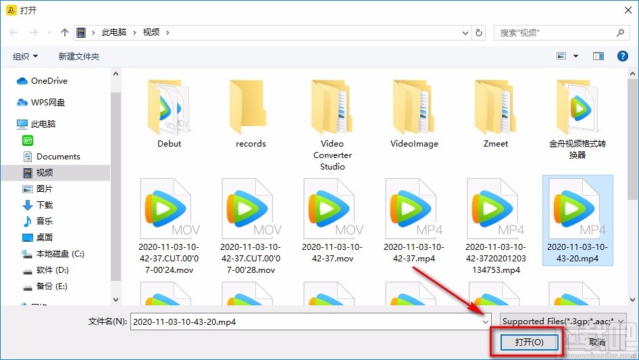
Task: Toggle the preview pane icon
Action: 598,56
